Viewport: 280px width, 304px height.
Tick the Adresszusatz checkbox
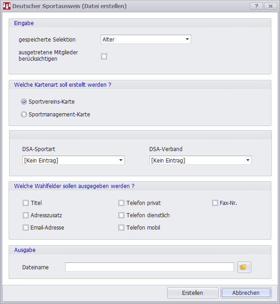click(x=25, y=215)
